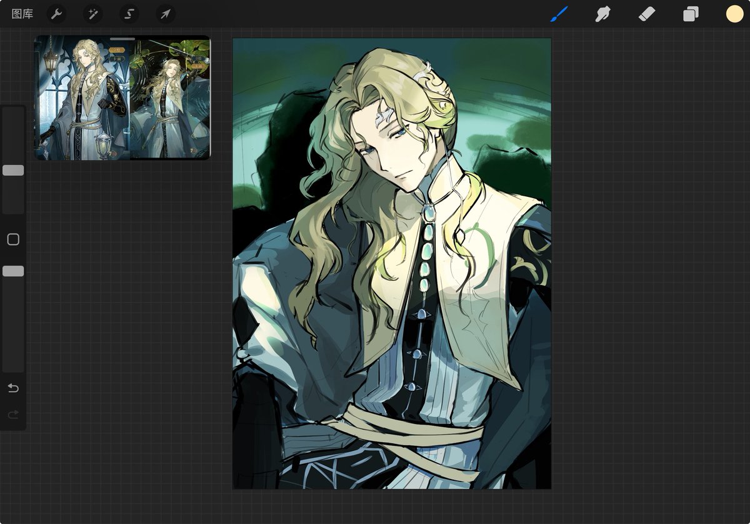Open the Actions wrench menu
The image size is (750, 524).
[x=57, y=14]
